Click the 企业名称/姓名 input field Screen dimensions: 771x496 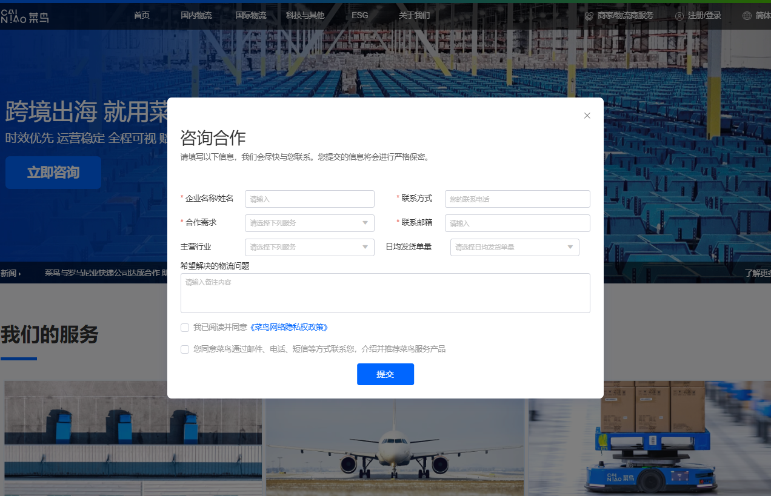pos(309,199)
